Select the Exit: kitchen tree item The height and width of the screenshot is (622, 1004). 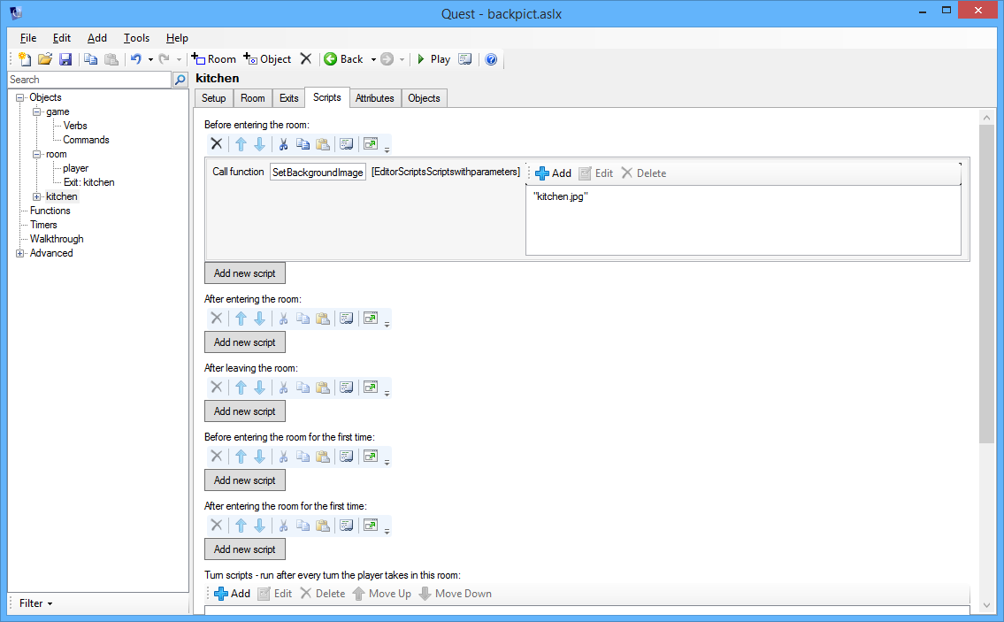[x=88, y=182]
